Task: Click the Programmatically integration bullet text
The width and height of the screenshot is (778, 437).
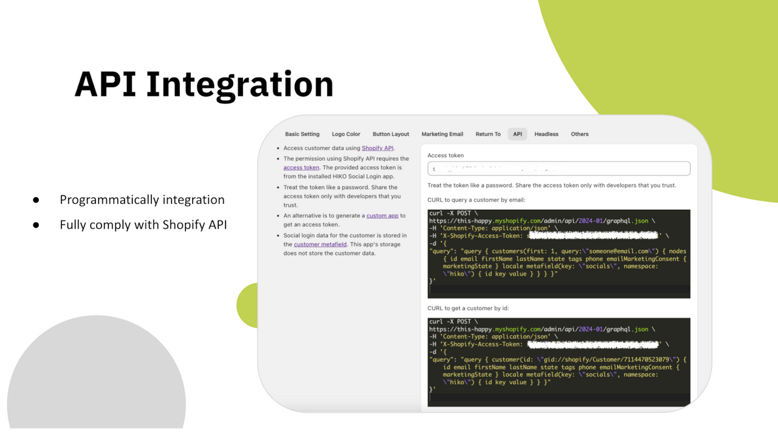Action: [x=142, y=199]
